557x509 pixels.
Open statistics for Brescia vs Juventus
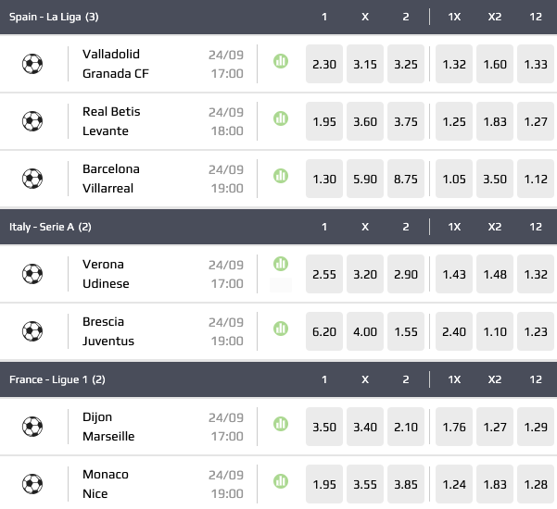(280, 329)
